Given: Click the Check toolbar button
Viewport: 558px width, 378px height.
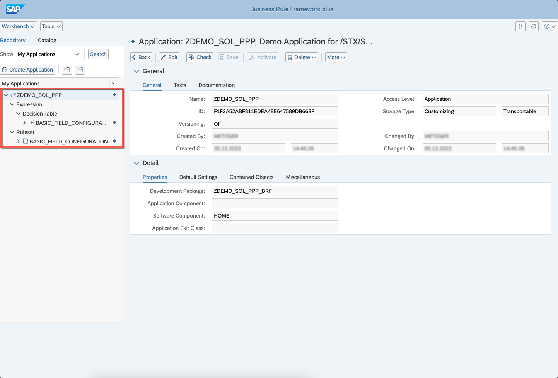Looking at the screenshot, I should [200, 57].
